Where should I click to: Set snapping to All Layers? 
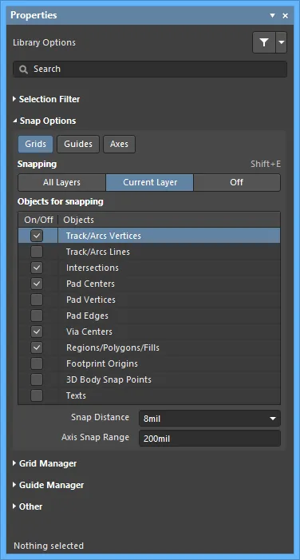pyautogui.click(x=61, y=182)
